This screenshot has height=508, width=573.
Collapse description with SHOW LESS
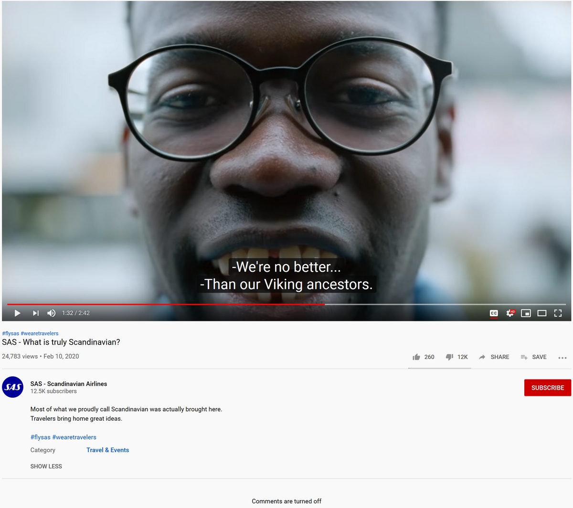coord(46,466)
